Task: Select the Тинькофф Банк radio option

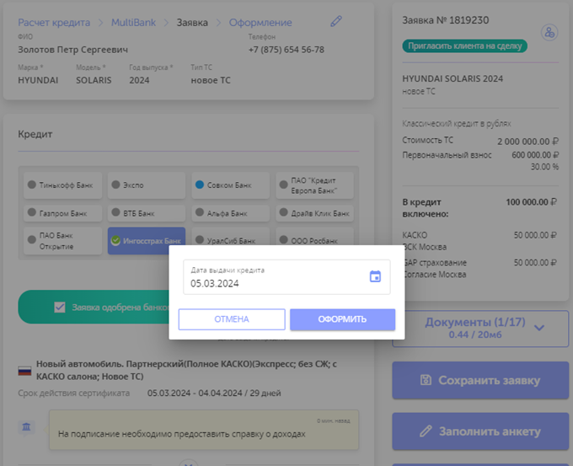Action: coord(32,185)
